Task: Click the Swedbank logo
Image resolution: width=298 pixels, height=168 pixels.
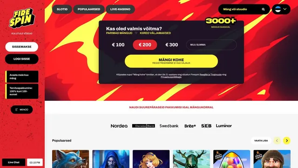Action: (169, 126)
